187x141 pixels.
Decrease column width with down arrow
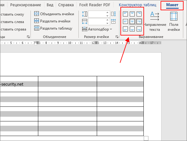(x=107, y=23)
